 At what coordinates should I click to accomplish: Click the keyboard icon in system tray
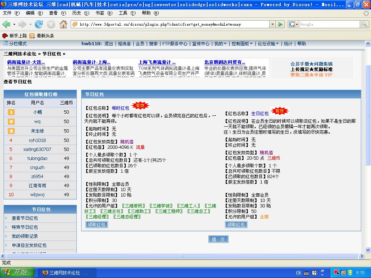click(x=307, y=273)
